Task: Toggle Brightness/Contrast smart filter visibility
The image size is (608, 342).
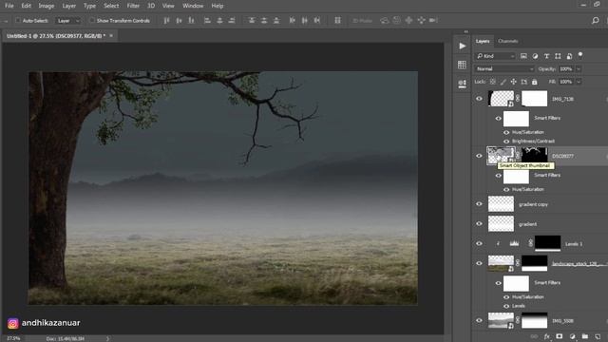Action: click(x=506, y=142)
